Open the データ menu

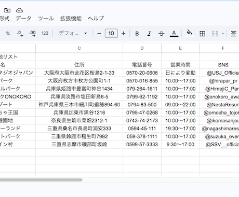tap(23, 18)
